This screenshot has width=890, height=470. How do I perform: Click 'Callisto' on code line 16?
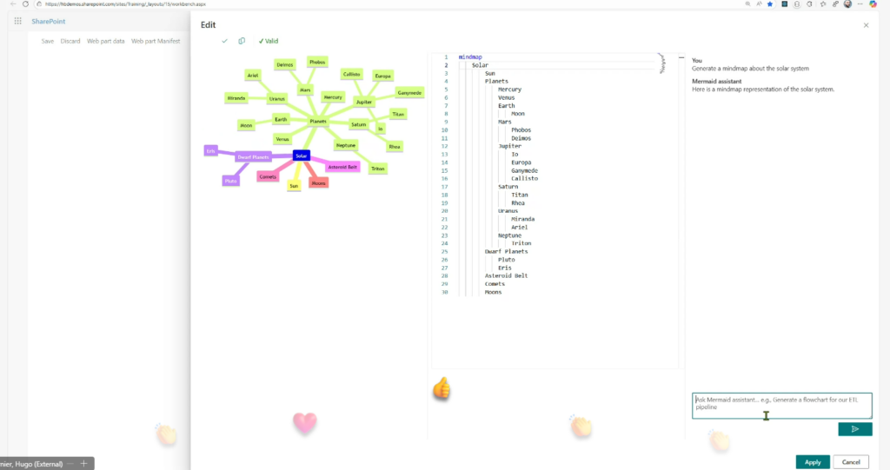click(524, 178)
